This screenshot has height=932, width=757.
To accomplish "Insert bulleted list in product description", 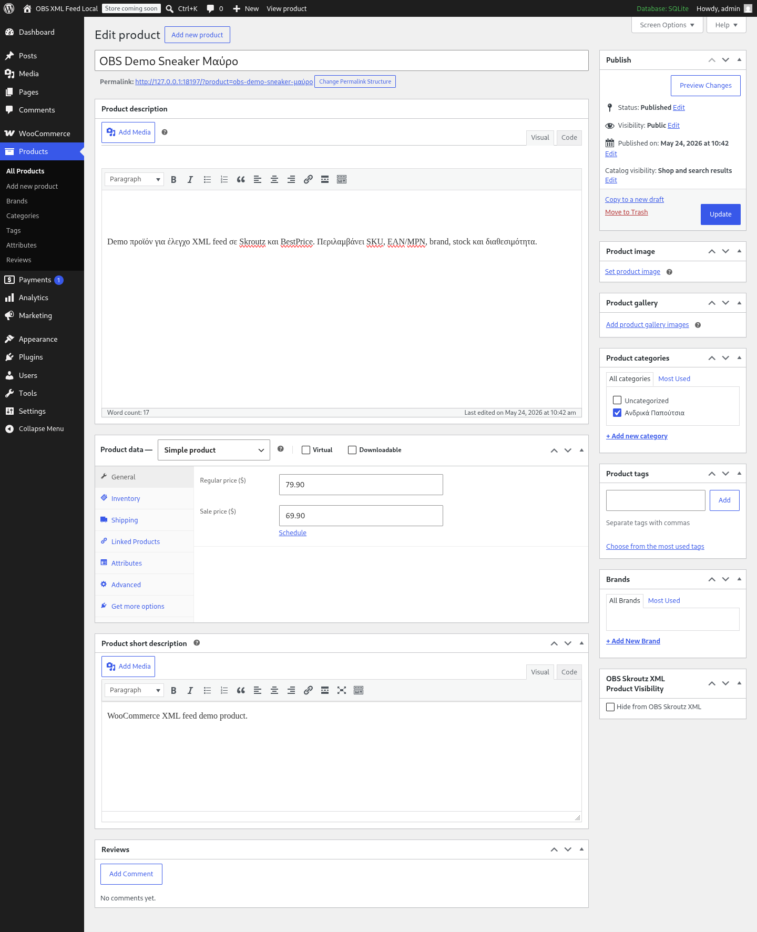I will (x=207, y=179).
